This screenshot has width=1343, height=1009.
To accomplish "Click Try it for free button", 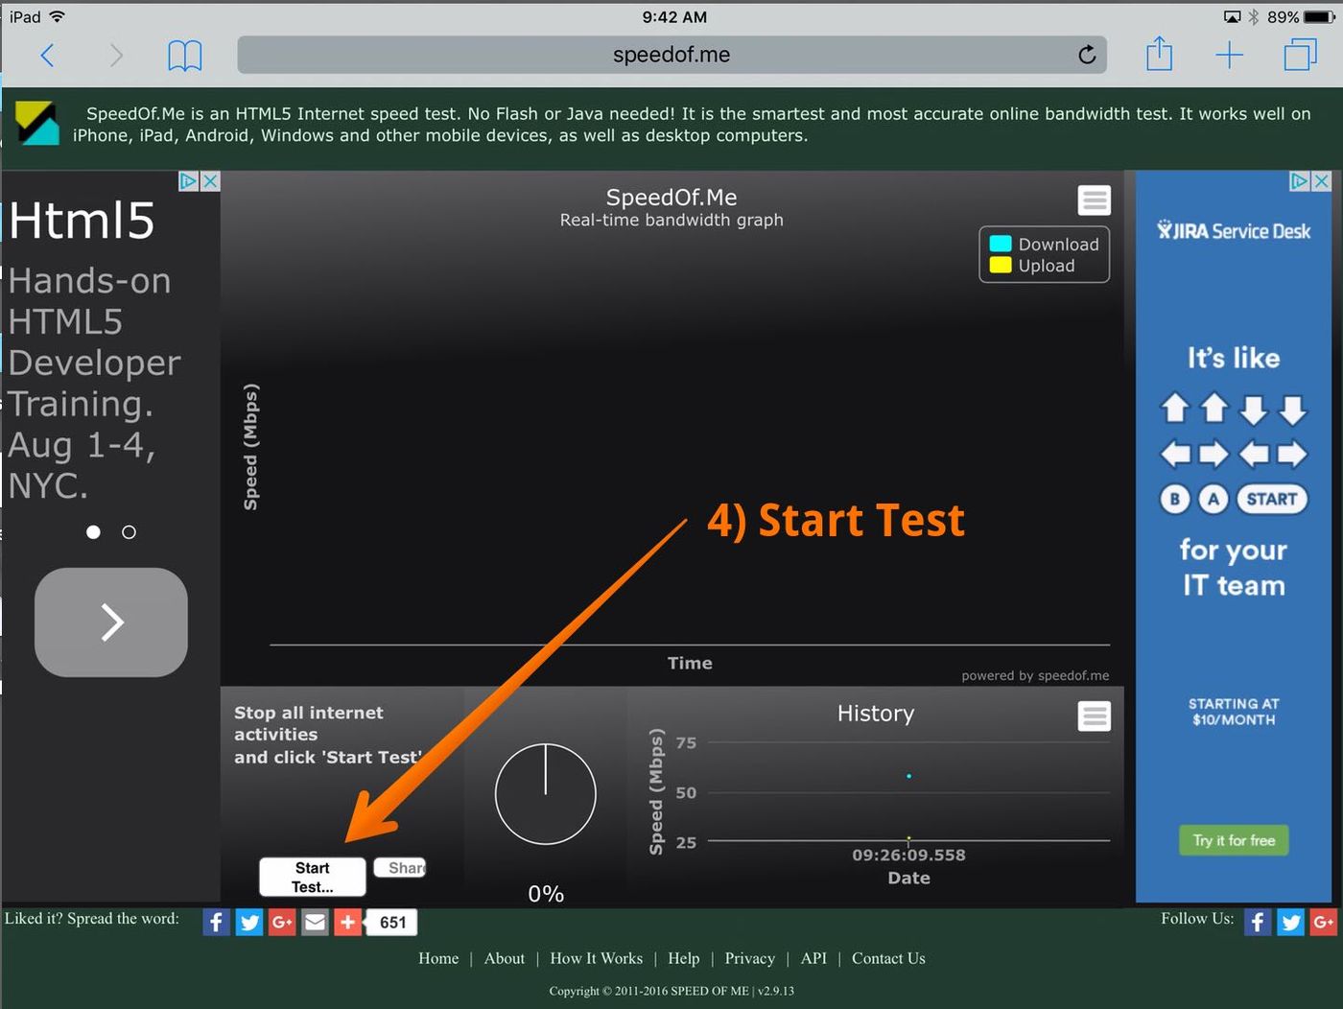I will (x=1234, y=840).
